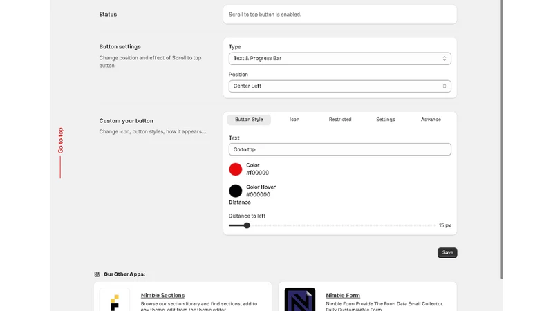Open the Position dropdown showing Center Left

click(339, 86)
